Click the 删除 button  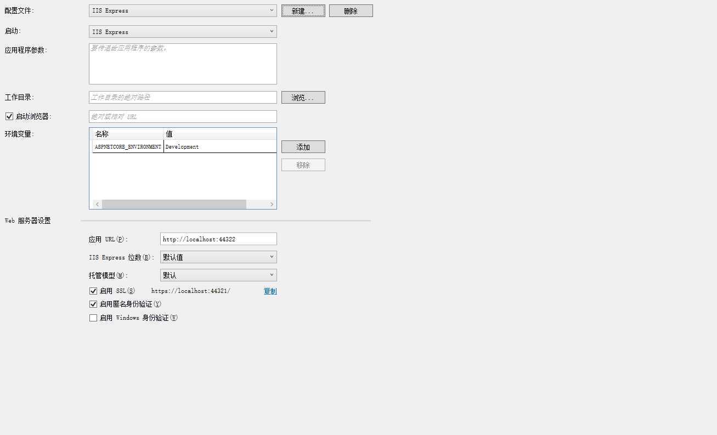point(351,10)
